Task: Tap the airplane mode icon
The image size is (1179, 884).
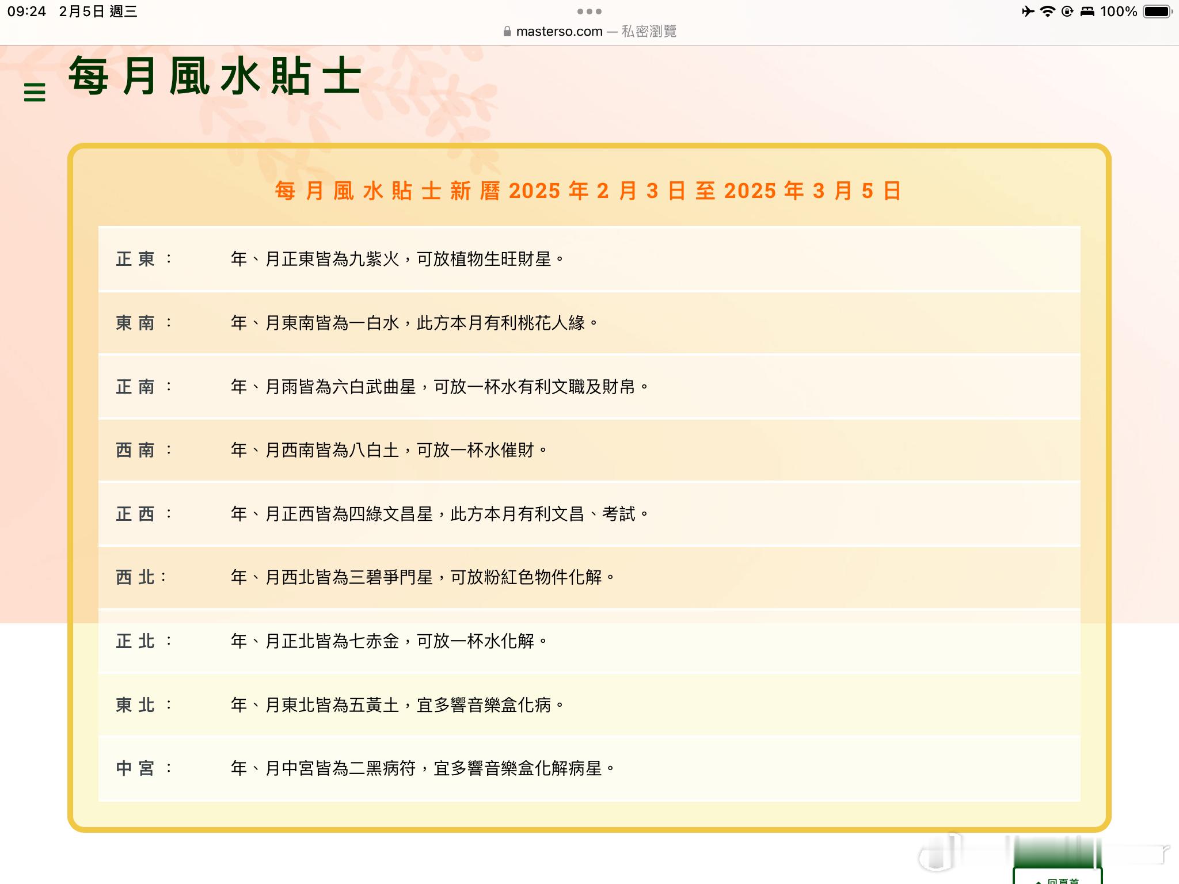Action: [1028, 12]
